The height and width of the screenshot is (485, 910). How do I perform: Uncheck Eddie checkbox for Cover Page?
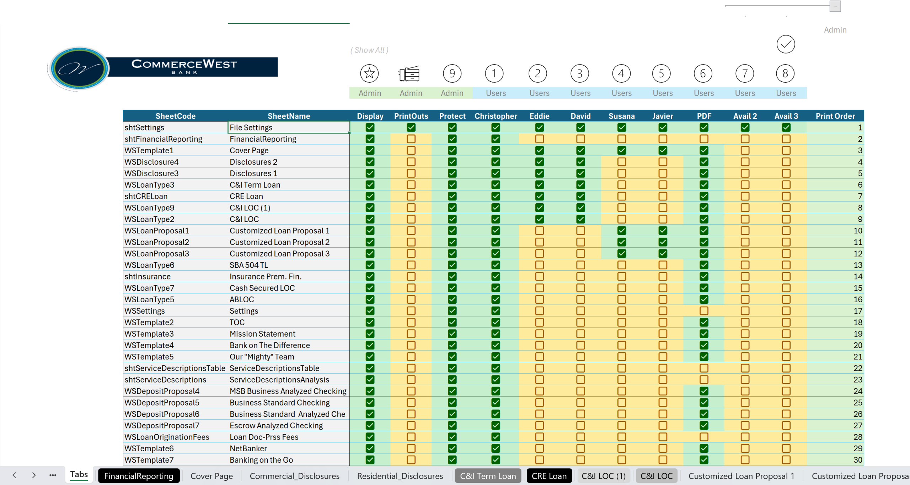(x=539, y=150)
